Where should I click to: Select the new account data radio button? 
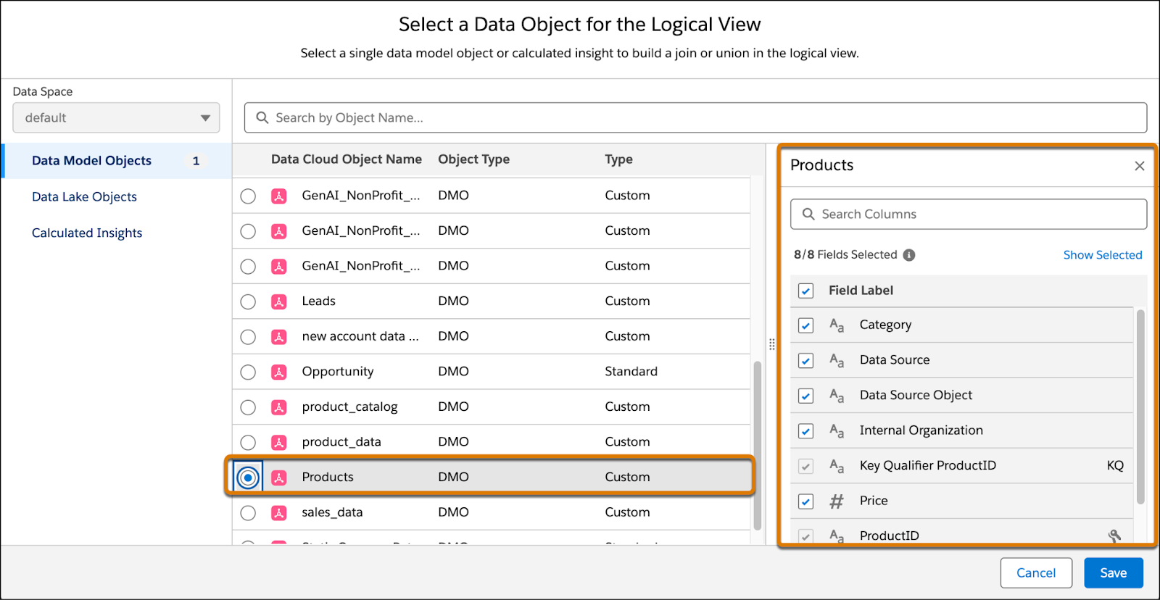[x=248, y=337]
